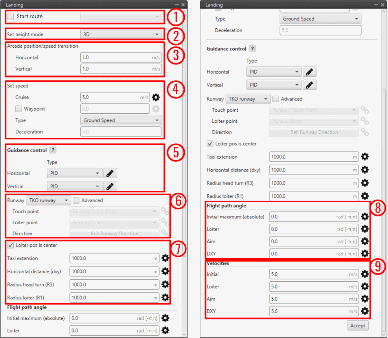This screenshot has height=338, width=388.
Task: Open TKO runway dropdown in right panel
Action: click(248, 99)
